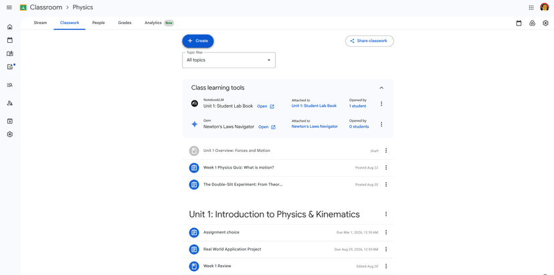Viewport: 554px width, 275px height.
Task: Click the Gem sparkle icon
Action: pyautogui.click(x=194, y=124)
